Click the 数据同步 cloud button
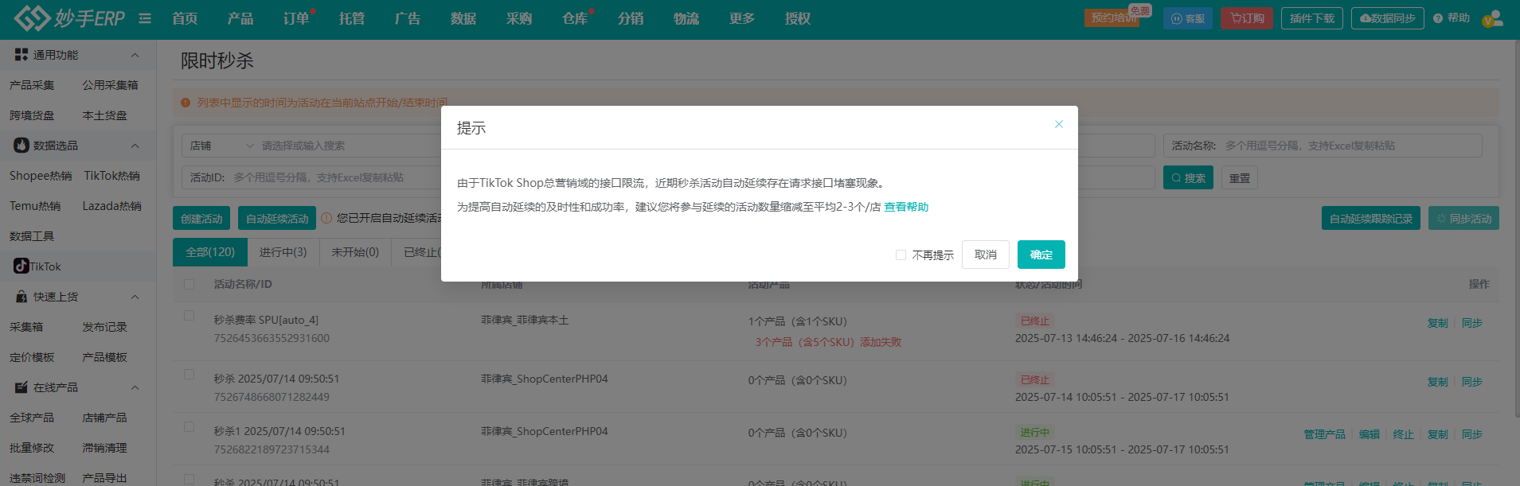The width and height of the screenshot is (1520, 486). tap(1388, 18)
